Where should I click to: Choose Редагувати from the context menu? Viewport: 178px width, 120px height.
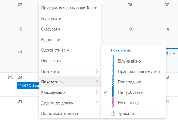51,18
